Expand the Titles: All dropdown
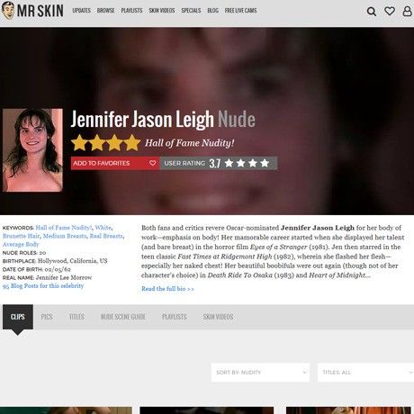The width and height of the screenshot is (414, 414). (365, 373)
